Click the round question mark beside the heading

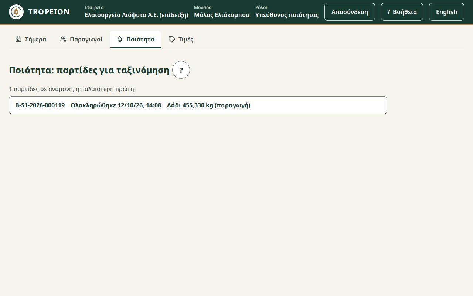pyautogui.click(x=181, y=70)
